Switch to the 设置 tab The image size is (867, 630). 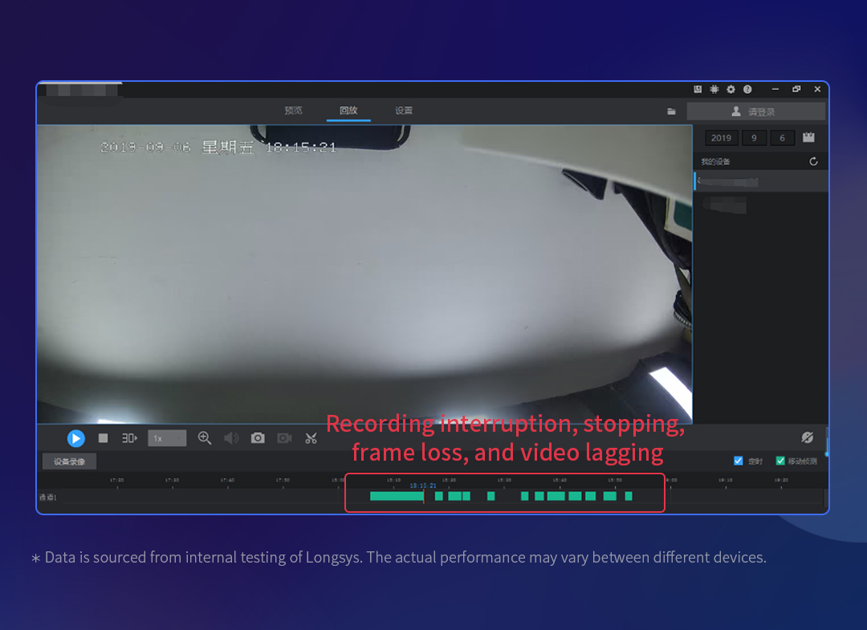404,111
